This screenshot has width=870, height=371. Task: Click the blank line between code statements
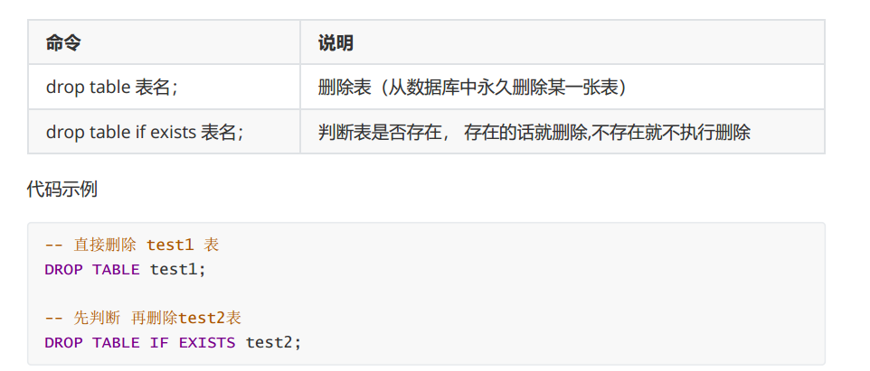[426, 294]
